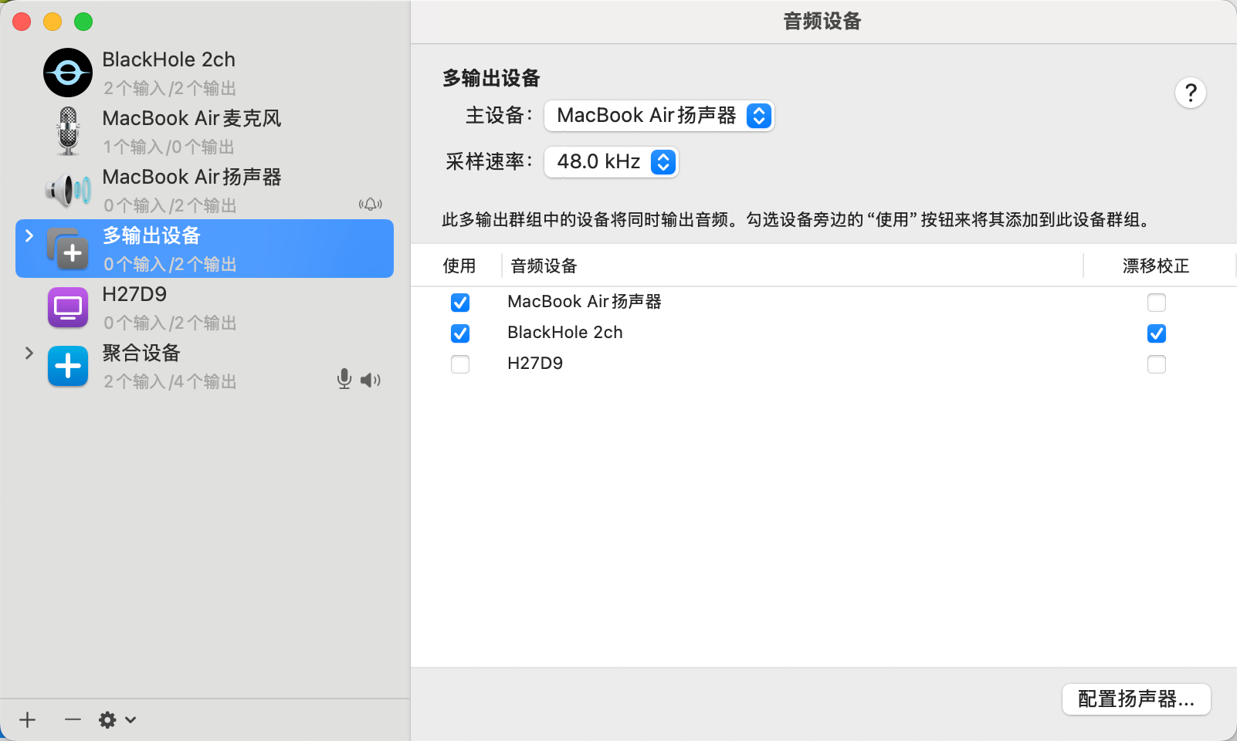Image resolution: width=1237 pixels, height=741 pixels.
Task: Click the 音频设备 column header
Action: pos(544,266)
